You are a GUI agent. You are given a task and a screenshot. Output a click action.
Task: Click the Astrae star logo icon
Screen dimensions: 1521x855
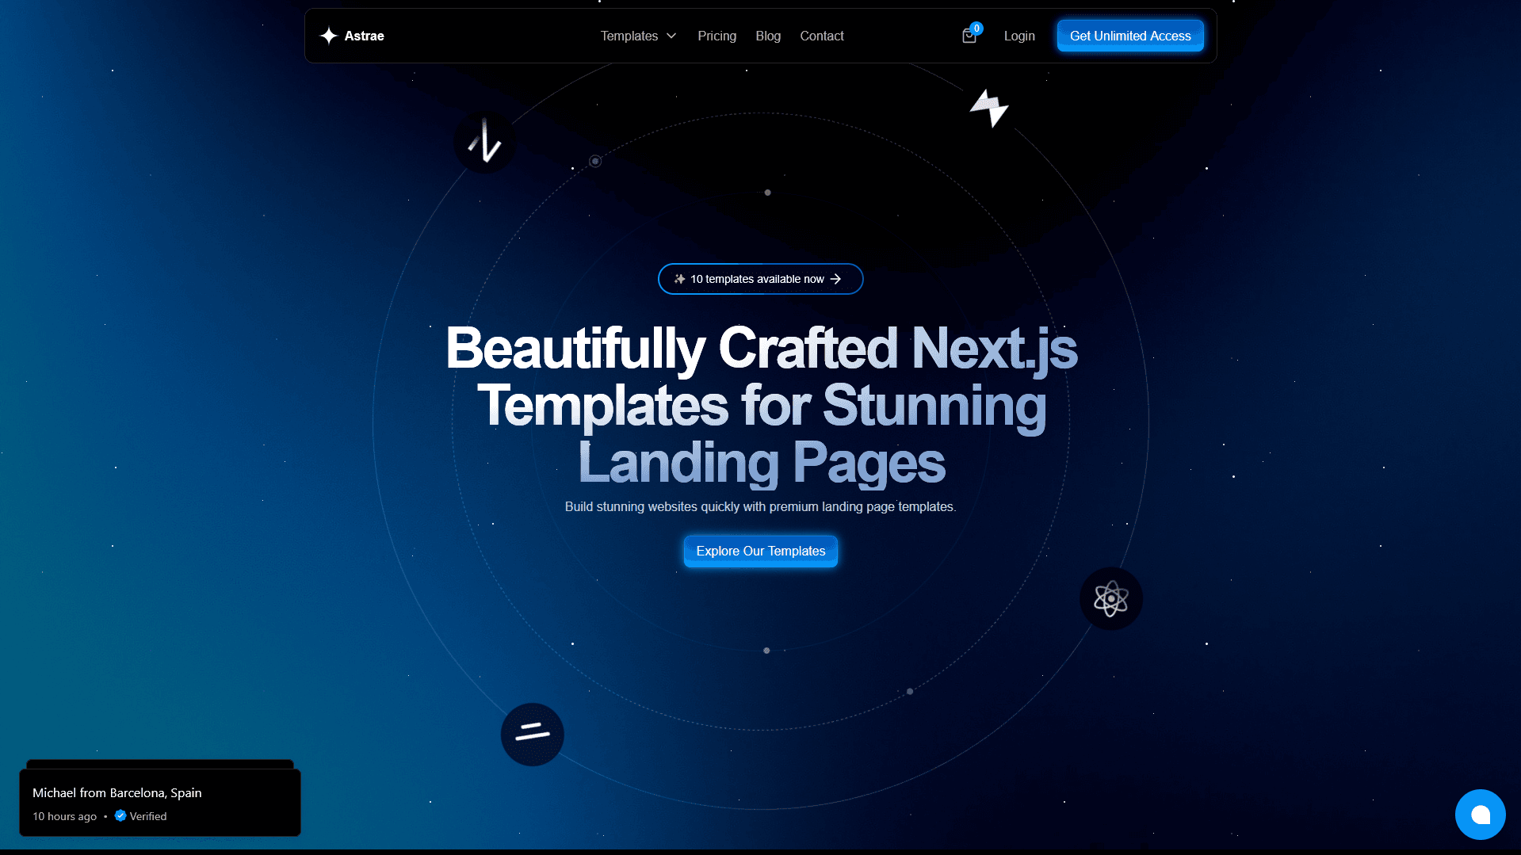328,36
